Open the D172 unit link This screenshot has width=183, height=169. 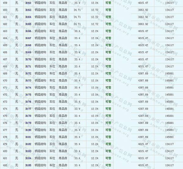click(x=28, y=74)
